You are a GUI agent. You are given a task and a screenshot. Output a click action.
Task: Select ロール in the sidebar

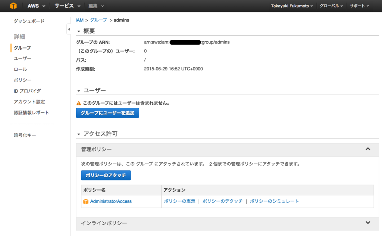[20, 69]
